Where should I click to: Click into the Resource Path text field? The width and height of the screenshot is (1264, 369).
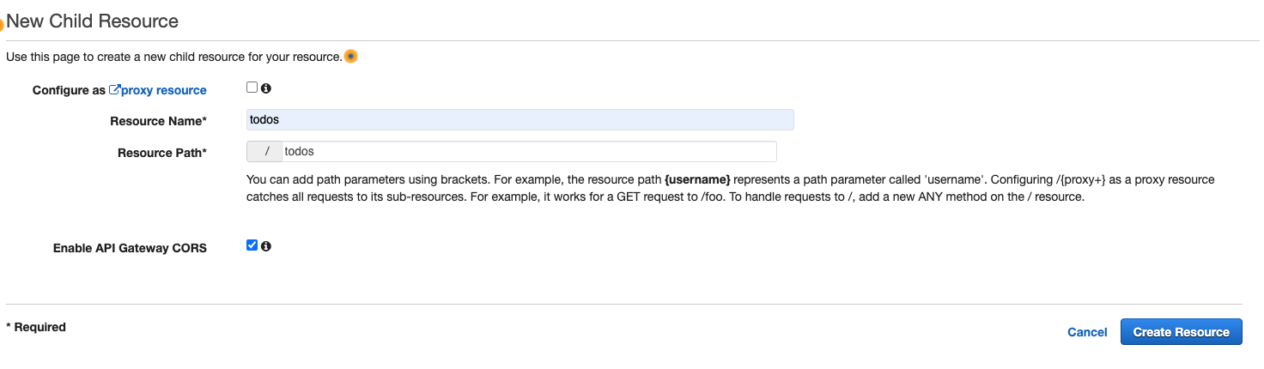click(529, 152)
